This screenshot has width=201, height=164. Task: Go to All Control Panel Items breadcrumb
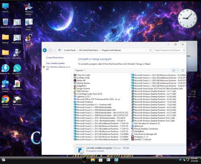click(x=88, y=50)
